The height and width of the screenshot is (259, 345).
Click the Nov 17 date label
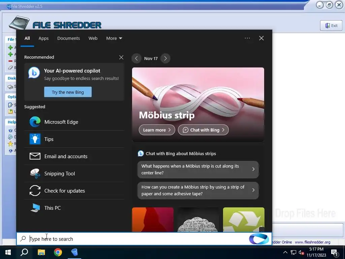151,59
